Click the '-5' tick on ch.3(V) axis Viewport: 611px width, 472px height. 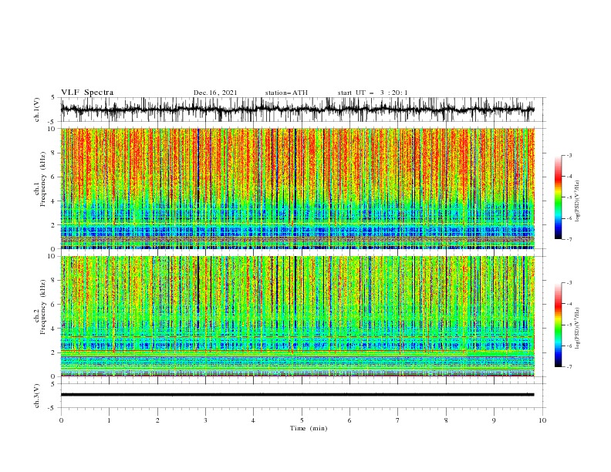pyautogui.click(x=52, y=408)
